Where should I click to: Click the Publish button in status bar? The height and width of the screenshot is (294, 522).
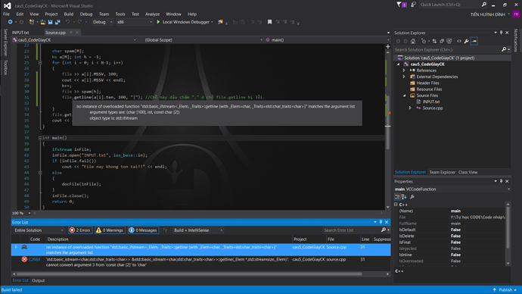tap(505, 290)
